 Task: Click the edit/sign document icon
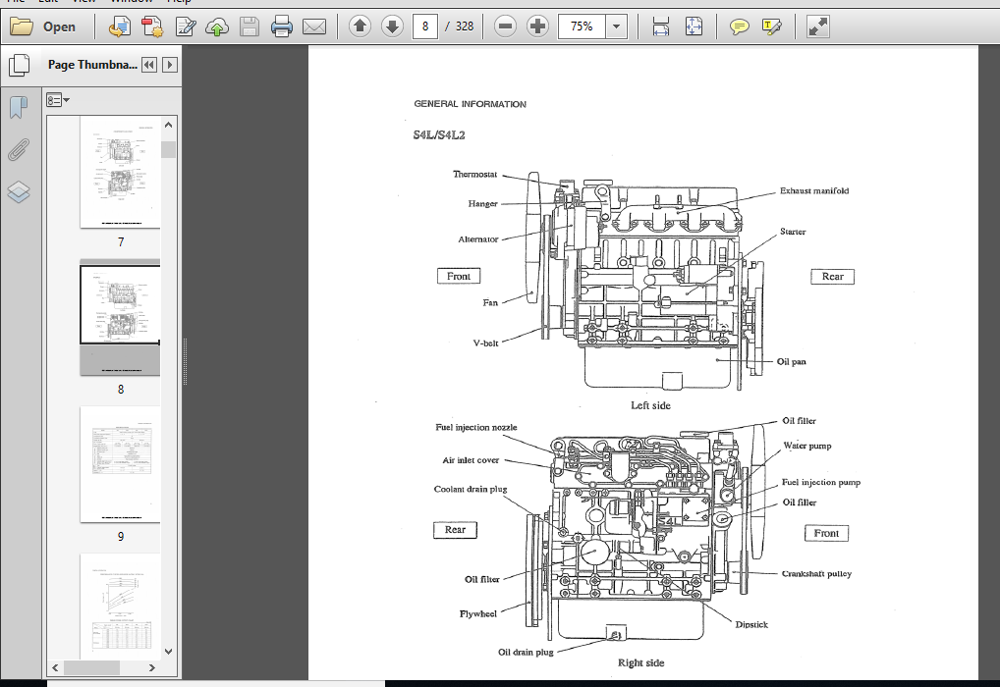coord(185,26)
